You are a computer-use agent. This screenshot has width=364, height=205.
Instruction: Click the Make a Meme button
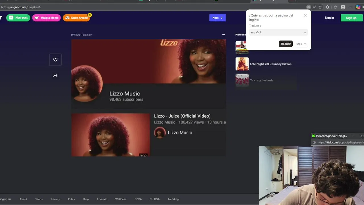pyautogui.click(x=47, y=18)
